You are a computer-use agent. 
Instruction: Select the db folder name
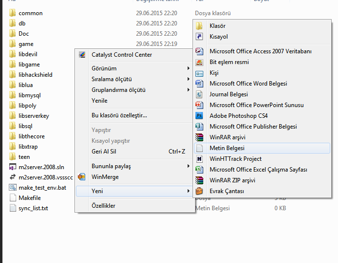click(22, 23)
